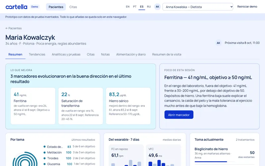This screenshot has width=265, height=166.
Task: Select the Resumen tab
Action: pos(15,54)
